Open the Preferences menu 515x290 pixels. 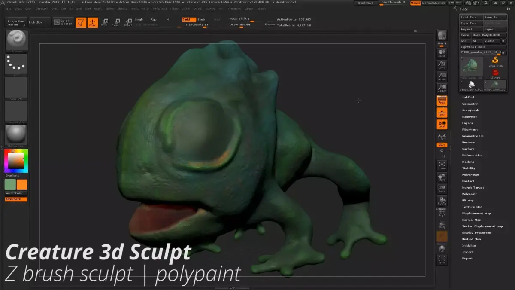pyautogui.click(x=159, y=9)
